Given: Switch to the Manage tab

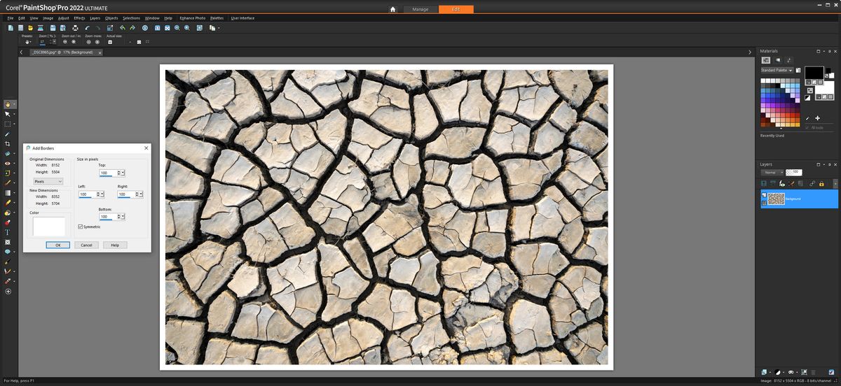Looking at the screenshot, I should pyautogui.click(x=420, y=9).
